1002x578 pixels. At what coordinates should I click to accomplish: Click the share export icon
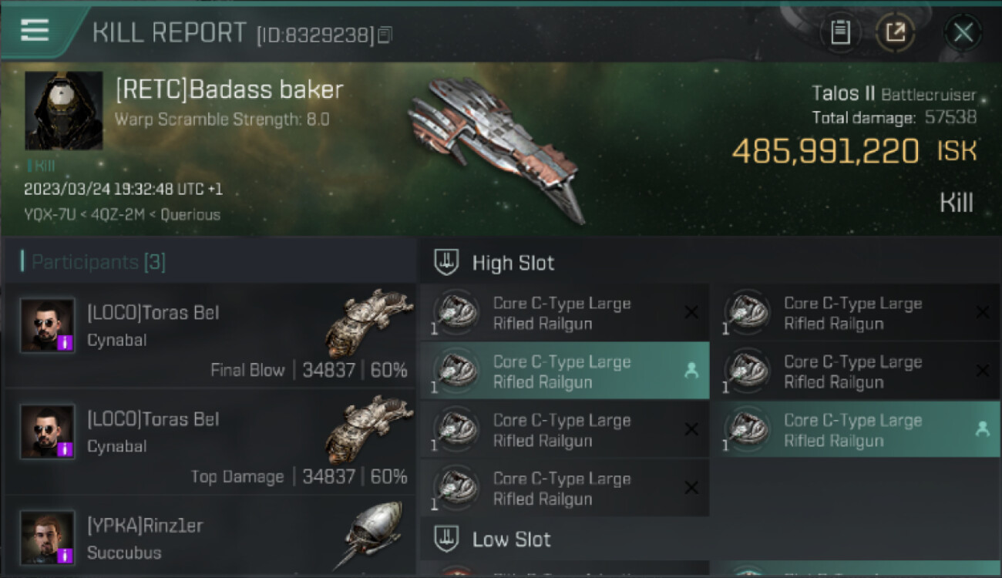(895, 32)
